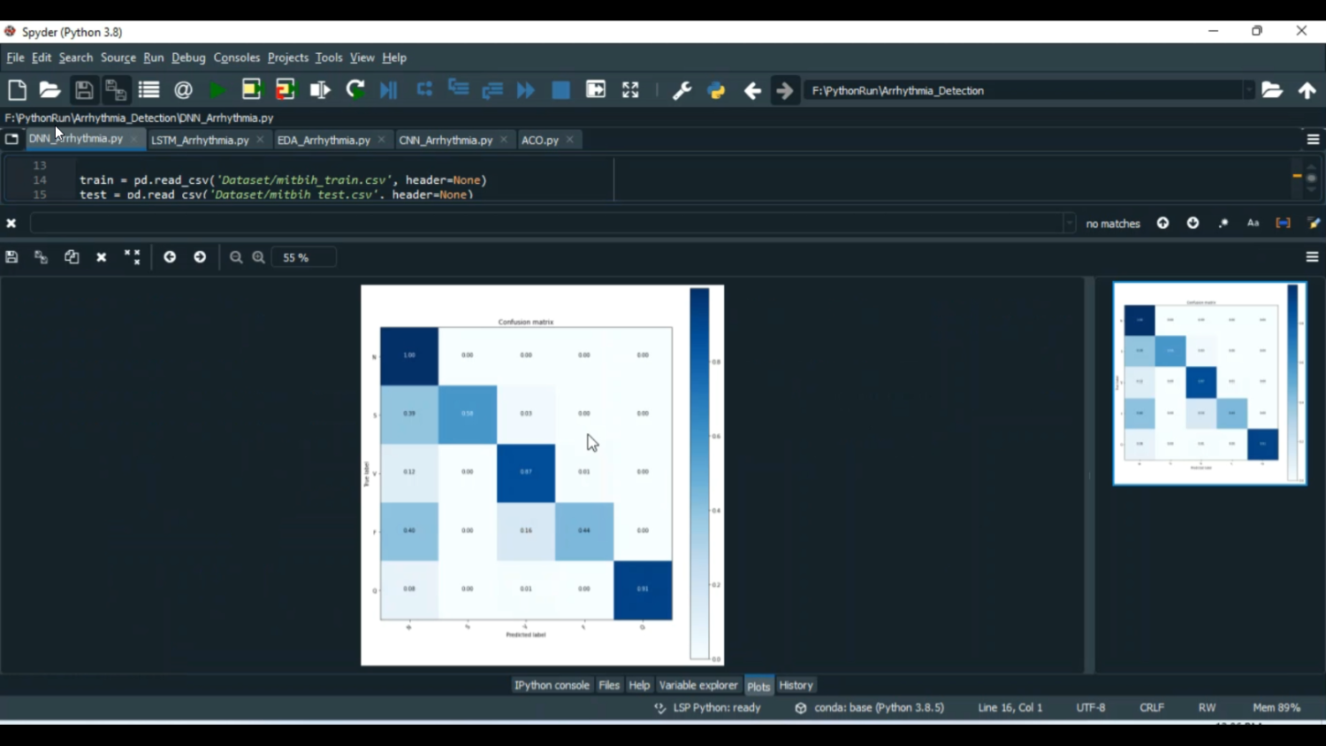Switch to the LSTM_Arrhythmia.py tab
The image size is (1326, 746).
(200, 140)
